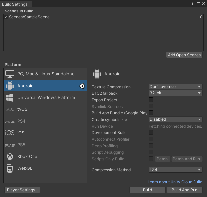Viewport: 207px width, 197px height.
Task: Click the Compression Method label
Action: tap(111, 170)
